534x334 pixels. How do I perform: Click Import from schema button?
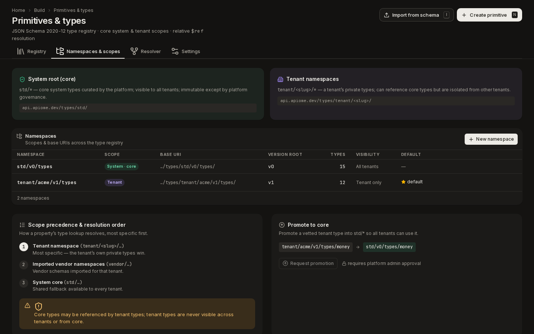tap(416, 15)
